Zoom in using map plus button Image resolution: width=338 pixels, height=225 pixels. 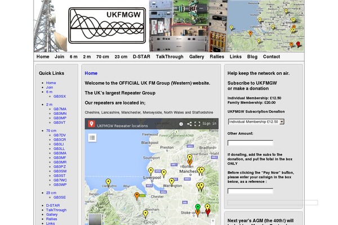point(213,221)
